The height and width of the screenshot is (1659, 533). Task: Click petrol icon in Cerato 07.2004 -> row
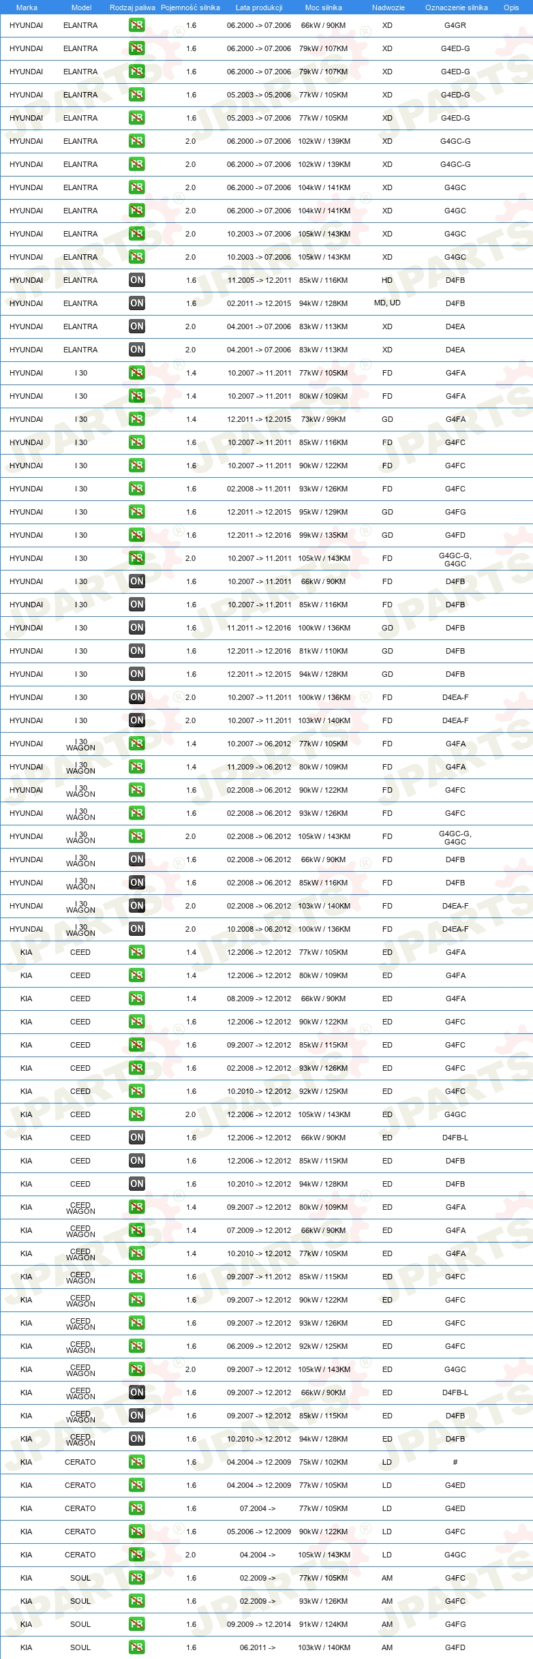[136, 1508]
